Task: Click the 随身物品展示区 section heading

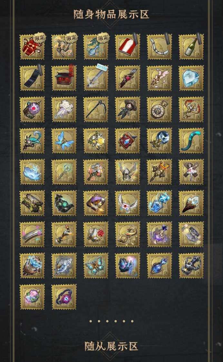Action: pos(111,14)
